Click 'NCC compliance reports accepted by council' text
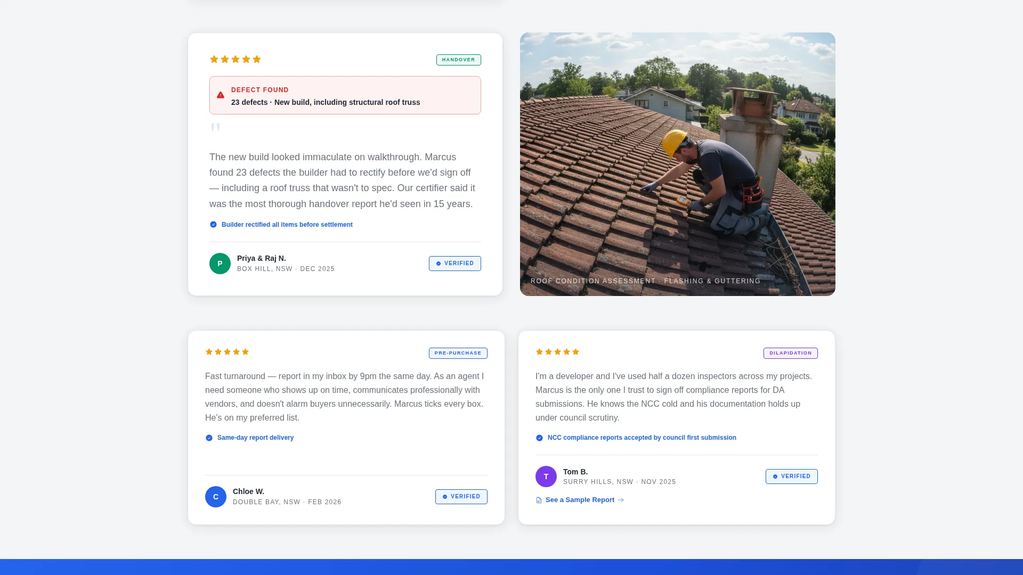 point(642,438)
